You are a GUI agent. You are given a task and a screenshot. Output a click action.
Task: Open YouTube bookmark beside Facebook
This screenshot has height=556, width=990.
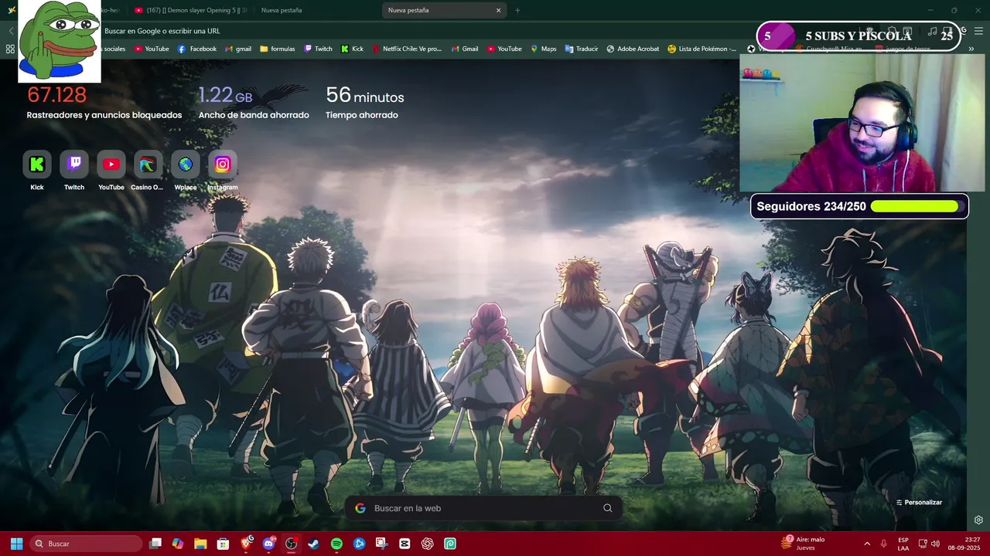tap(152, 49)
